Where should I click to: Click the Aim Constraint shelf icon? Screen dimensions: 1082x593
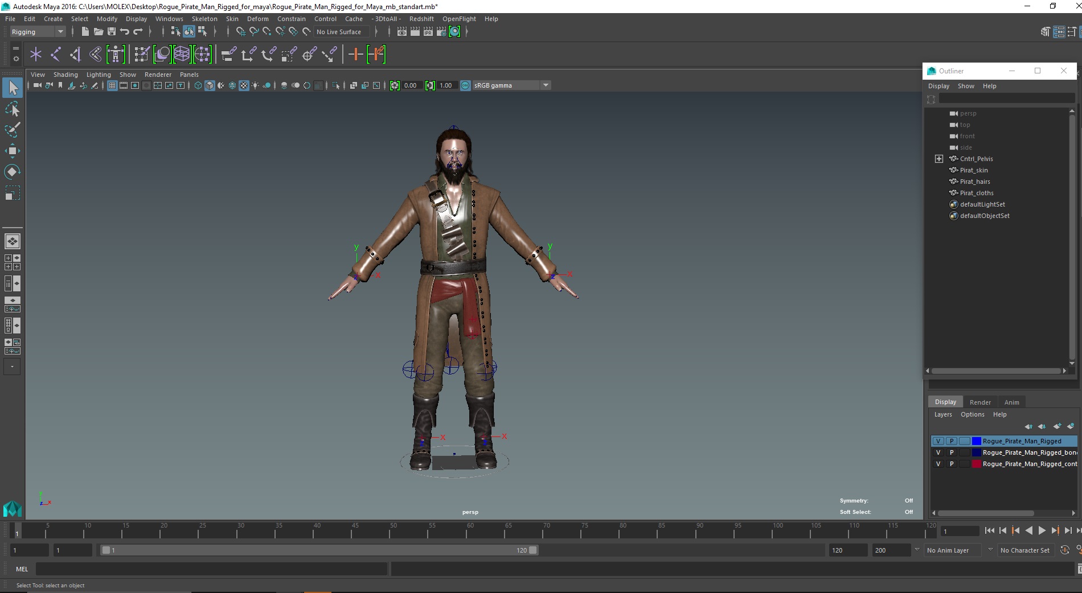tap(309, 55)
